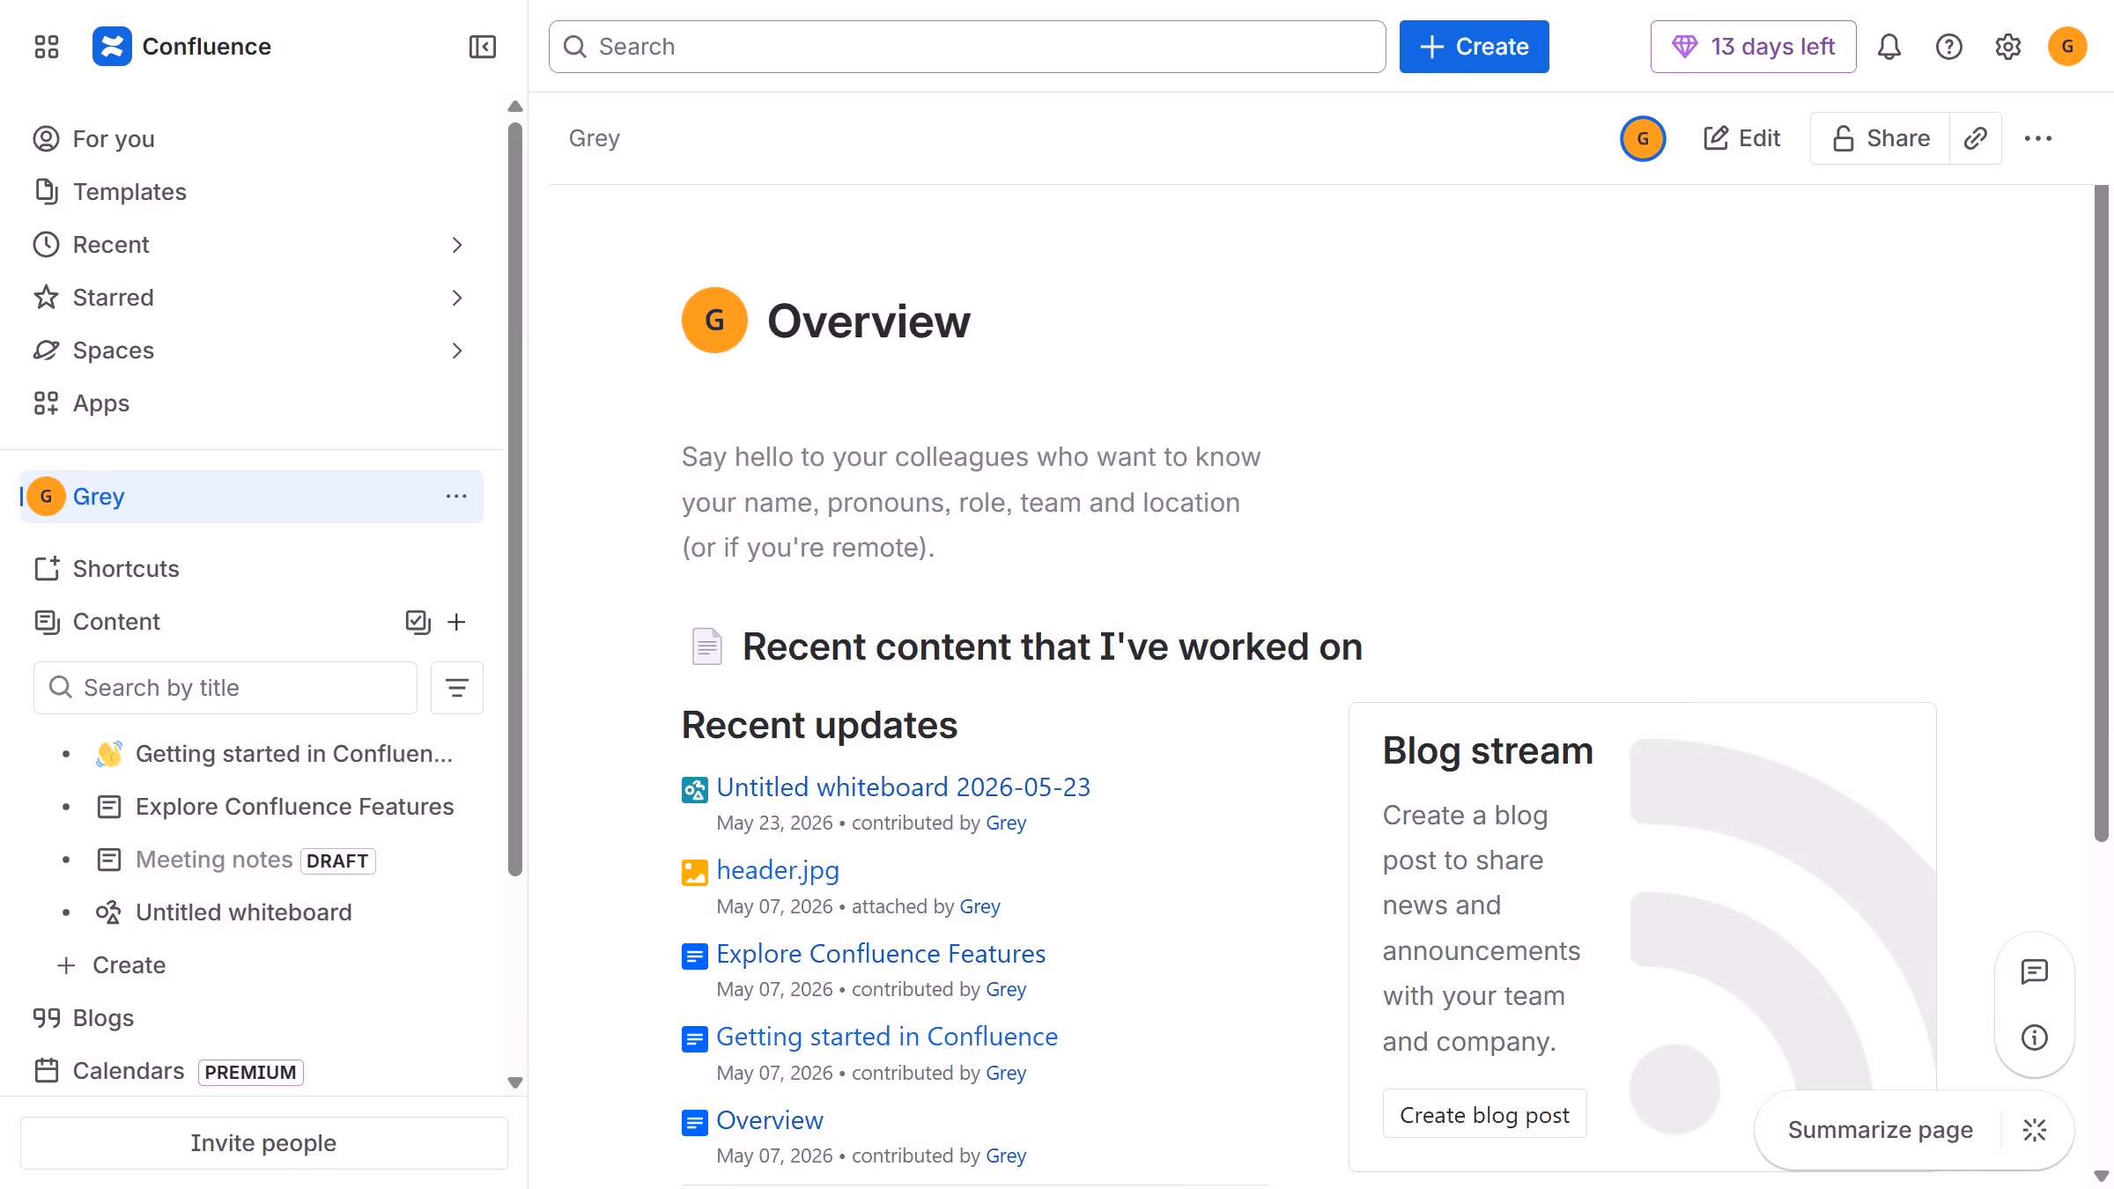Open the app switcher grid icon
The height and width of the screenshot is (1189, 2114).
click(x=47, y=47)
